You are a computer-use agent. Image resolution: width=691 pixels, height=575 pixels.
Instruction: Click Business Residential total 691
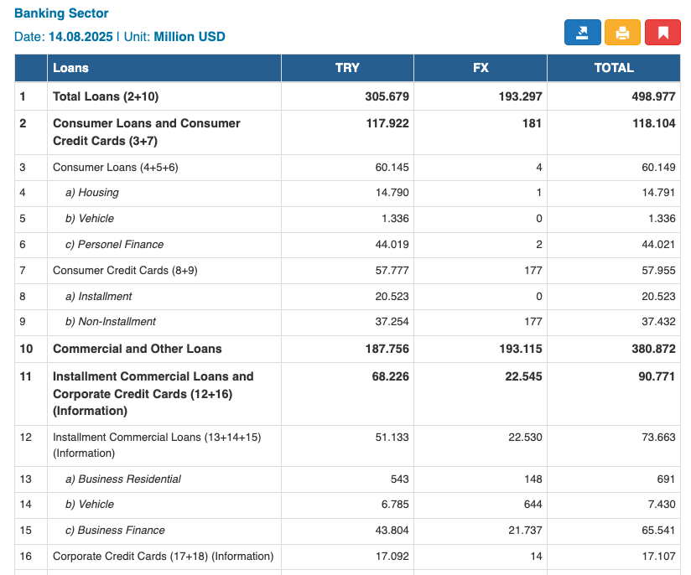tap(667, 479)
